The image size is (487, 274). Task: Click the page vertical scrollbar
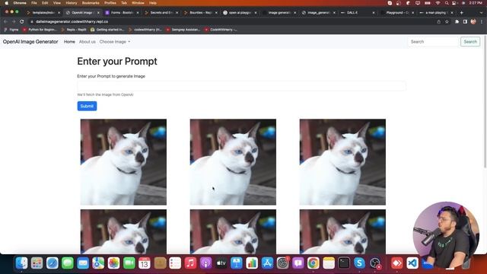[x=485, y=103]
